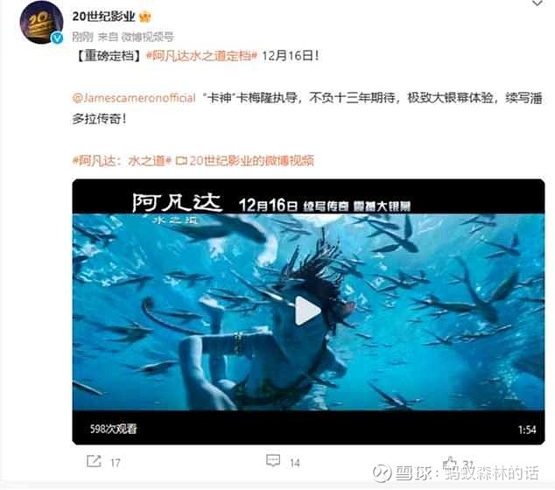The height and width of the screenshot is (490, 555).
Task: Open the 20世纪影业 profile avatar
Action: pyautogui.click(x=41, y=23)
